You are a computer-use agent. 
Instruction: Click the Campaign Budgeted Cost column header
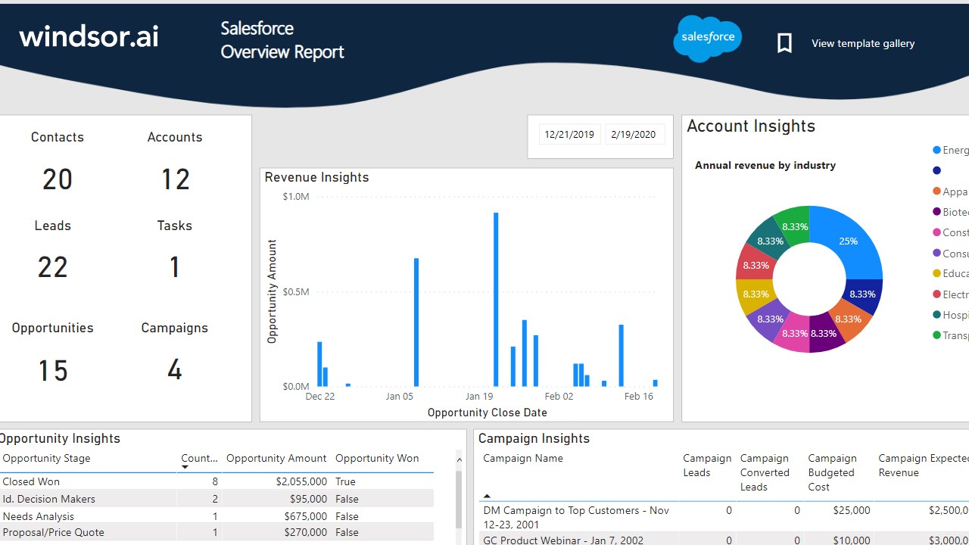click(831, 472)
